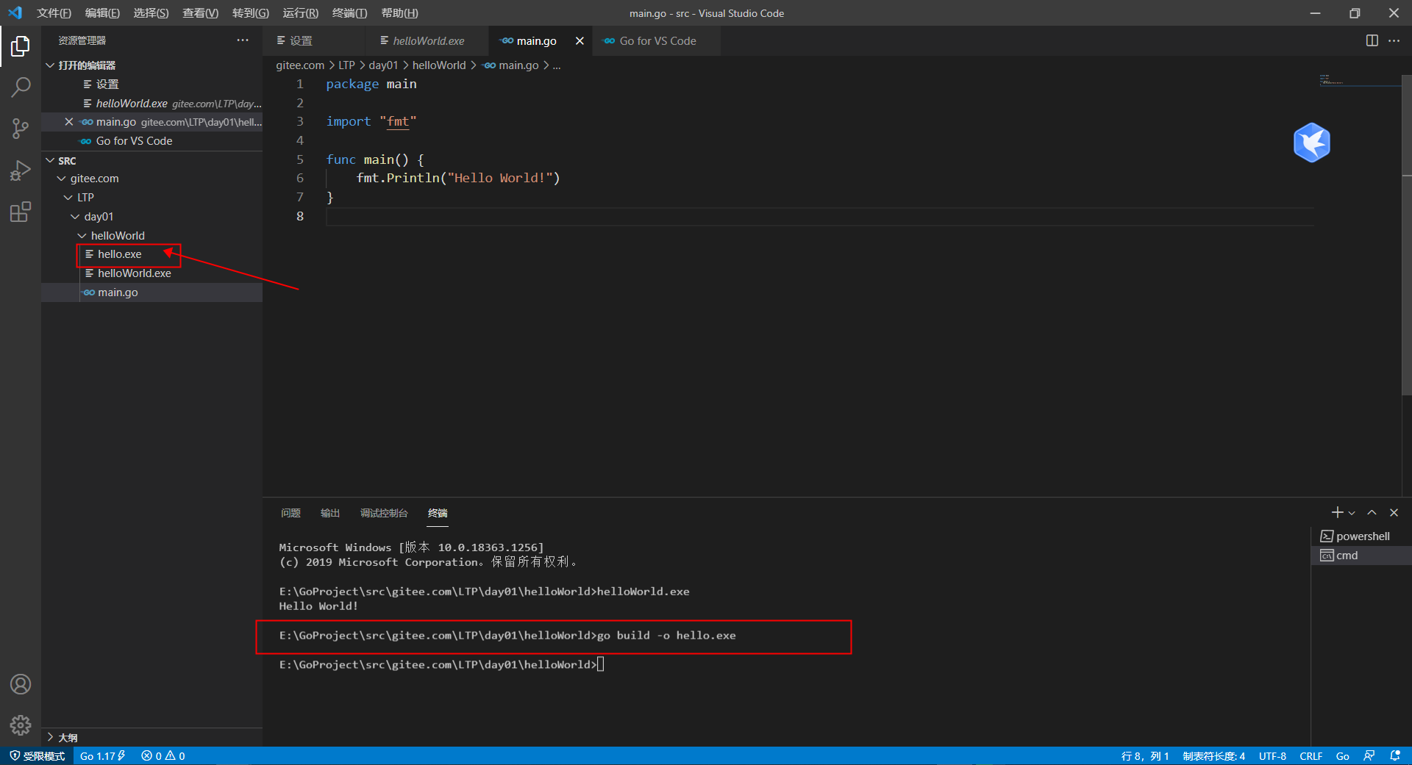Open Run and Debug view
The image size is (1412, 765).
coord(21,170)
